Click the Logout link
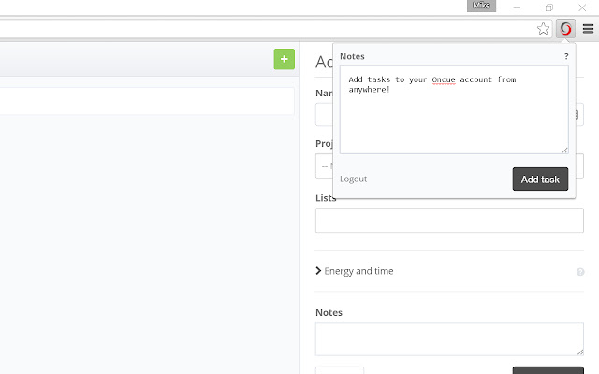Viewport: 599px width, 374px height. tap(354, 179)
